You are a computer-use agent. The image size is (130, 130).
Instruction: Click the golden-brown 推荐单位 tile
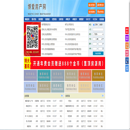point(99,75)
